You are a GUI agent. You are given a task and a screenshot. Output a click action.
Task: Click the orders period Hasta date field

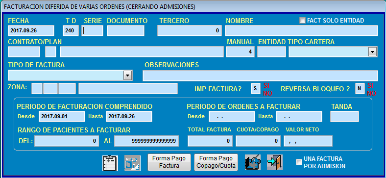(x=299, y=116)
